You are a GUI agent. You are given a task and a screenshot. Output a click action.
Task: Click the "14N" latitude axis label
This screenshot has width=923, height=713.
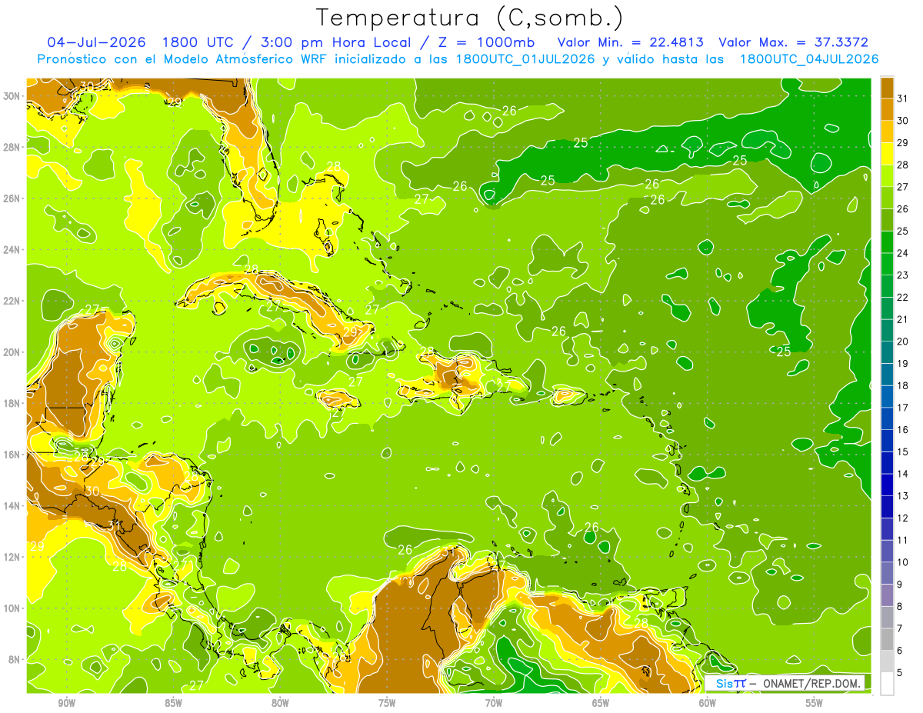pos(12,506)
